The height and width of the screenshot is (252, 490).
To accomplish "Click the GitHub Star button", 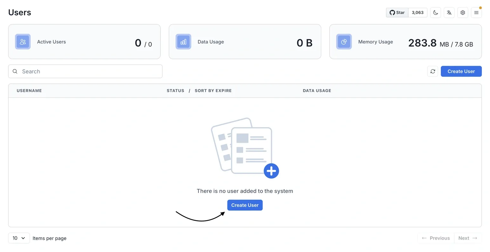I will click(x=397, y=13).
